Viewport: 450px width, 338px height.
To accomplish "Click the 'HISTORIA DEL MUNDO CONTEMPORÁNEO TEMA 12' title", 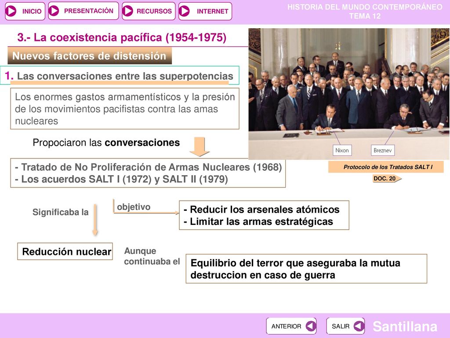I will pyautogui.click(x=365, y=11).
